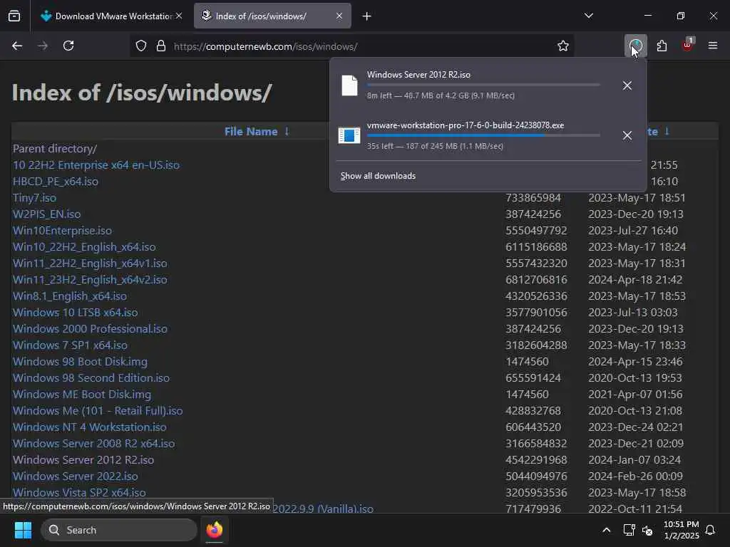Download Win10Enterprise.iso
Image resolution: width=730 pixels, height=547 pixels.
(x=63, y=230)
